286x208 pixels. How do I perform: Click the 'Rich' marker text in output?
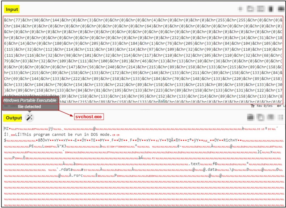(228, 140)
